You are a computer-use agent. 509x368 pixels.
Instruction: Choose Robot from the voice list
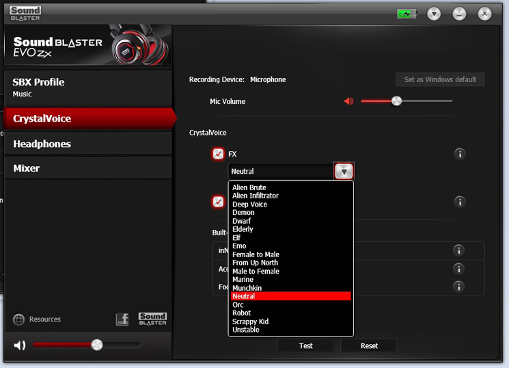tap(241, 313)
